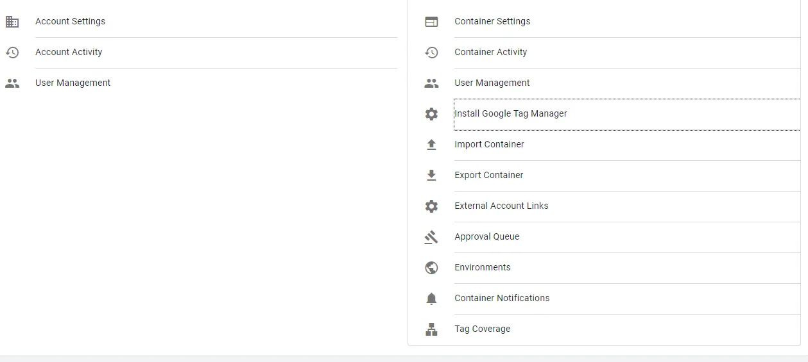
Task: Click the building icon beside Account Settings
Action: (12, 22)
